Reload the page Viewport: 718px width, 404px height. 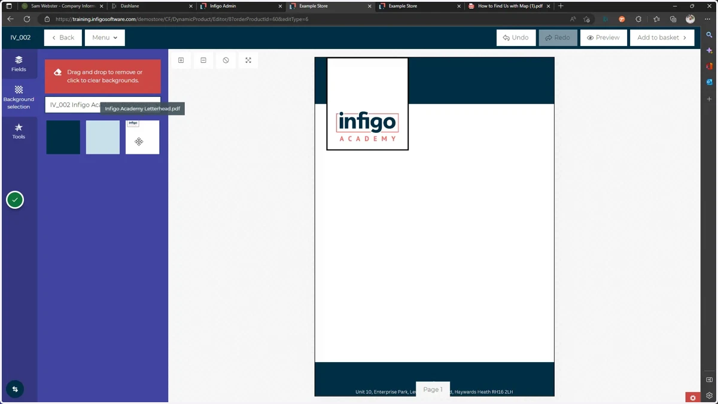27,19
